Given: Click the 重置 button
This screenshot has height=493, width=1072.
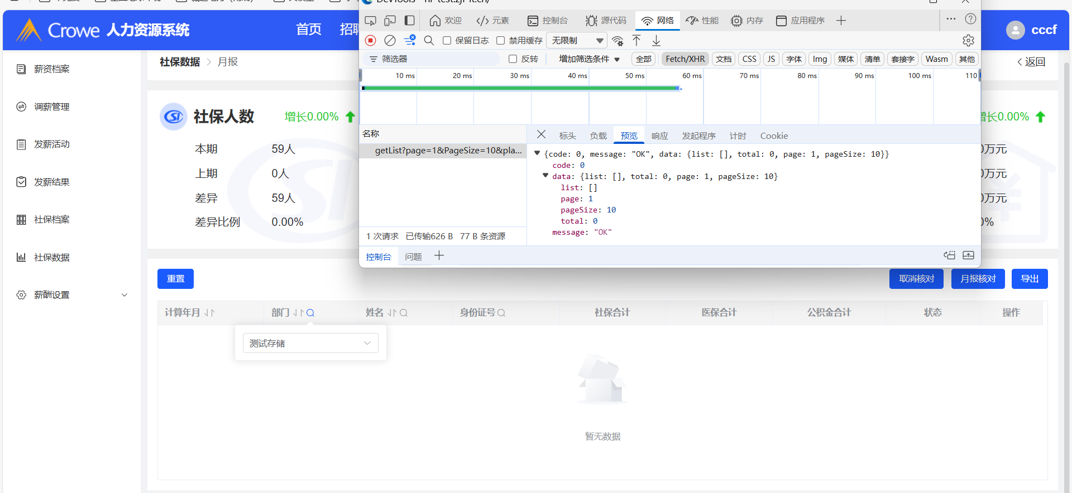Looking at the screenshot, I should [175, 279].
